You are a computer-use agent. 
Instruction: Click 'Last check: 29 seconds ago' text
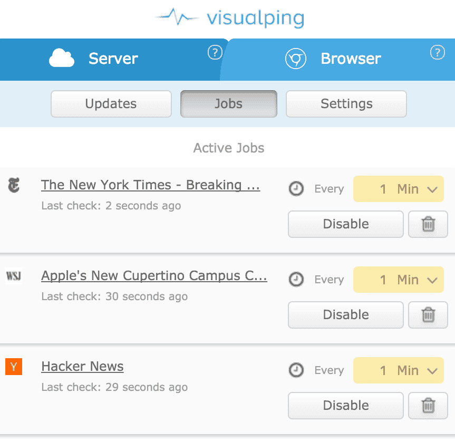coord(114,387)
